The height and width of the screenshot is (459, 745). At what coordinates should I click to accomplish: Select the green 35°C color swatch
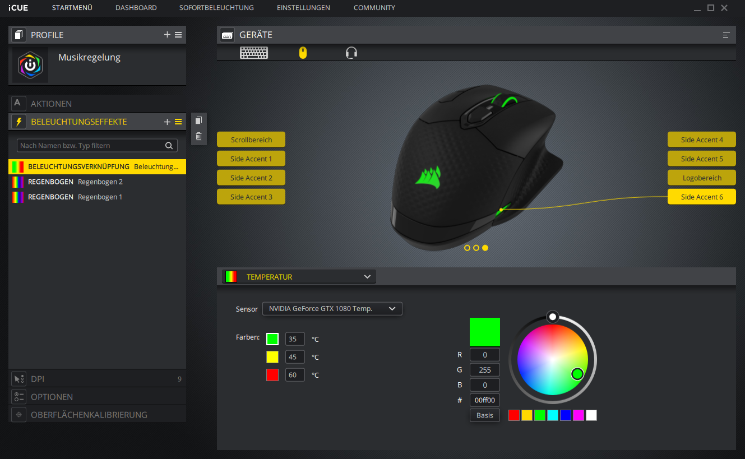point(272,339)
